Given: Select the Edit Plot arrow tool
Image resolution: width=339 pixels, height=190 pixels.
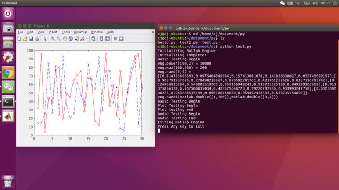Looking at the screenshot, I should tap(45, 39).
